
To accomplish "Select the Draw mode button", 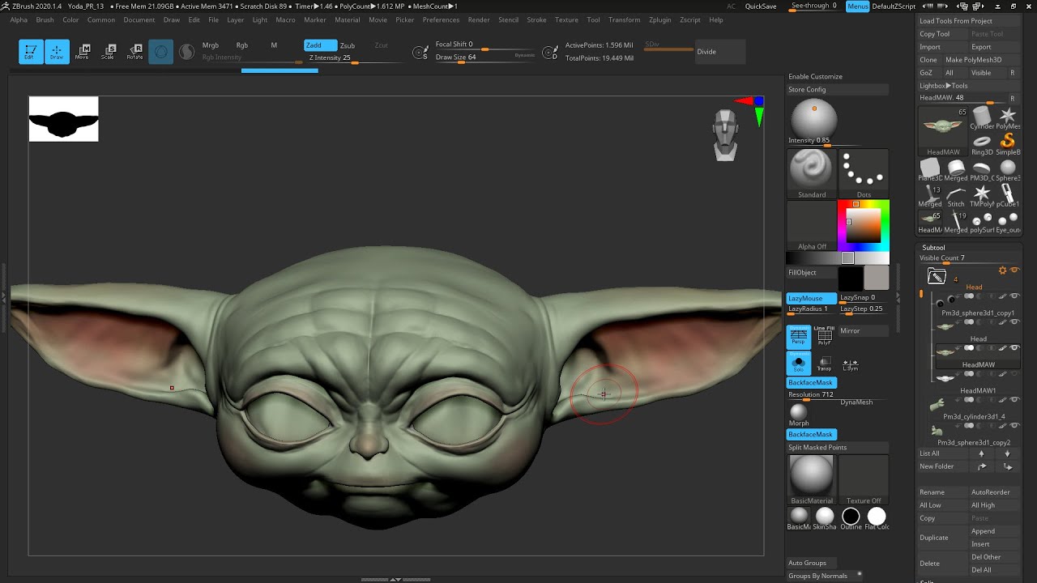I will [x=57, y=52].
